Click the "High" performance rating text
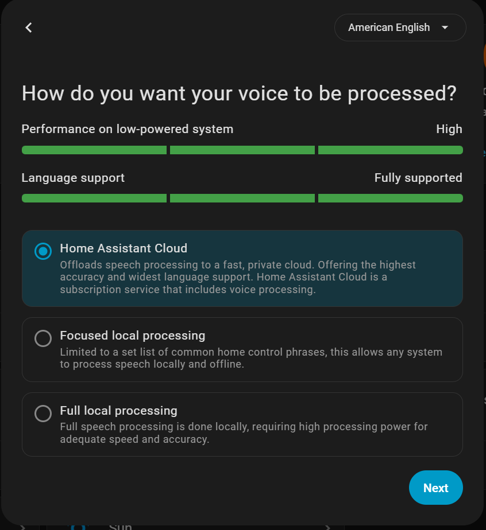Screen dimensions: 486x530 tap(449, 129)
